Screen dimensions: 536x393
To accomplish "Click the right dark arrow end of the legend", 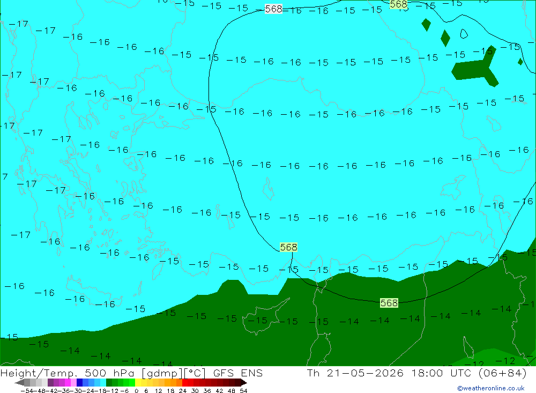I will click(x=244, y=382).
